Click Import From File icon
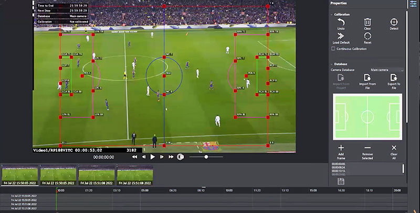The image size is (420, 213). [367, 77]
